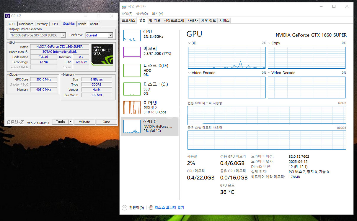Click the 'ZOTAC International Ltd.' board manufacturer value
The image size is (357, 221).
(x=60, y=52)
